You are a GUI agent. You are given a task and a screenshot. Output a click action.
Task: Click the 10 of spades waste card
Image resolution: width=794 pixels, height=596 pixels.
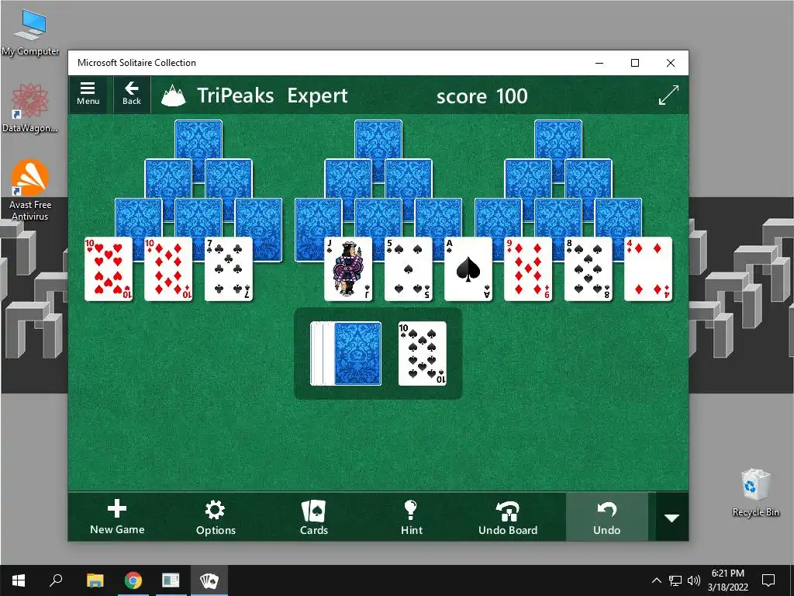(x=423, y=354)
